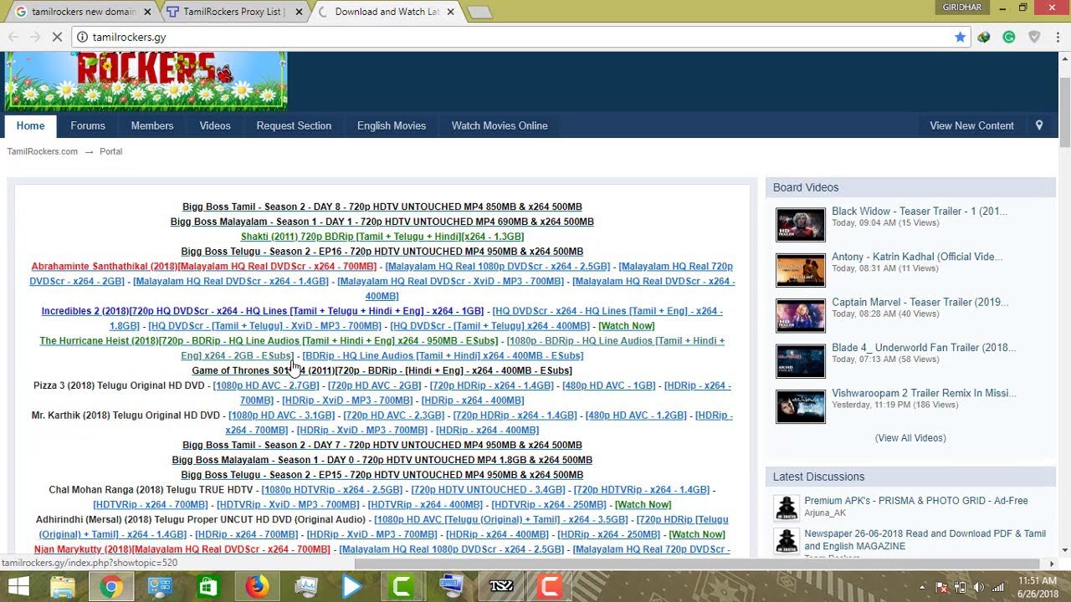Open Bigg Boss Tamil Season 2 DAY 8 link

pyautogui.click(x=382, y=207)
